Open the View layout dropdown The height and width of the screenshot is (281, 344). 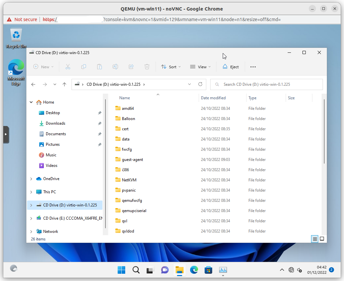tap(200, 67)
